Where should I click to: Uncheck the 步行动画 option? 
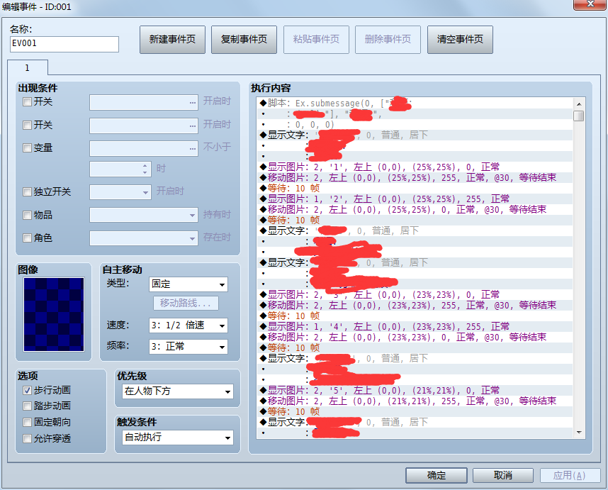27,390
